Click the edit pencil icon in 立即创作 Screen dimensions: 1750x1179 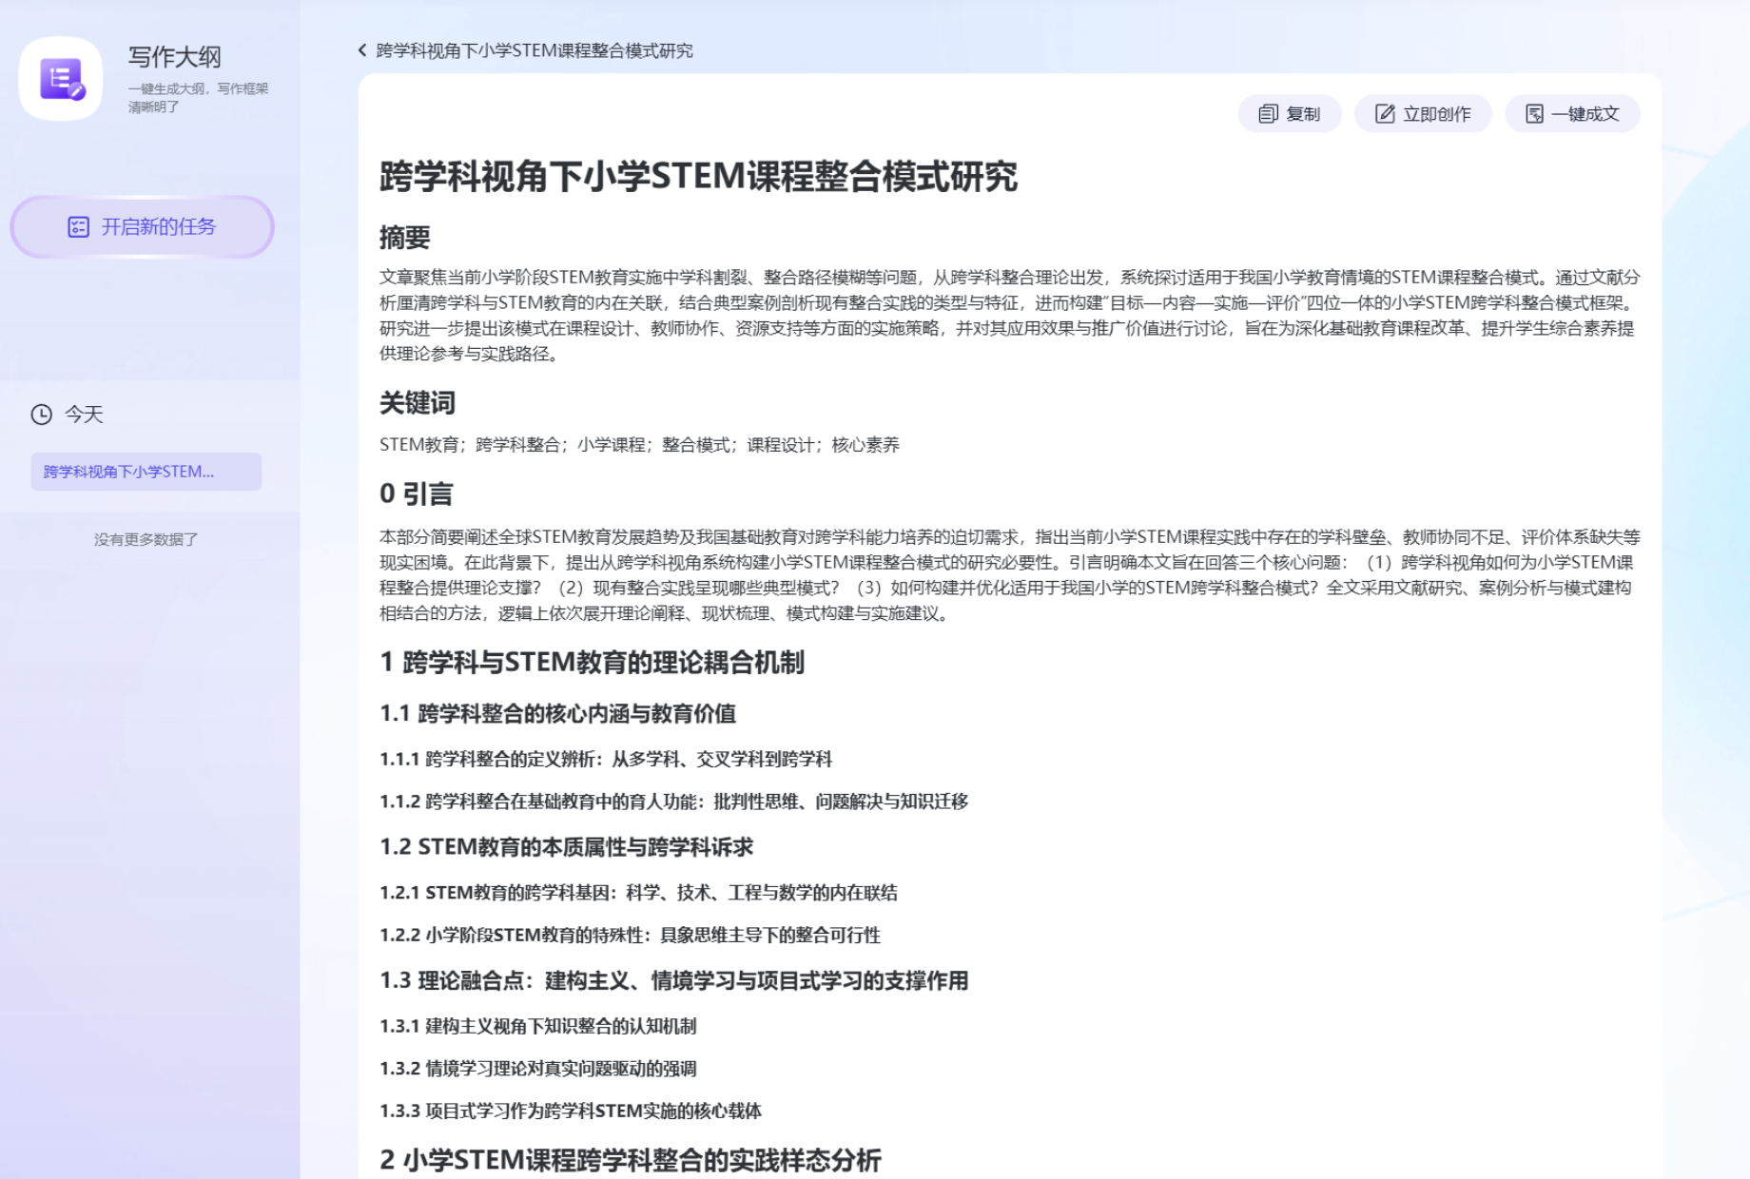pyautogui.click(x=1385, y=114)
